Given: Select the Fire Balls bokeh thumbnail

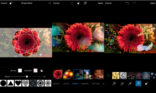Looking at the screenshot, I should 68,75.
